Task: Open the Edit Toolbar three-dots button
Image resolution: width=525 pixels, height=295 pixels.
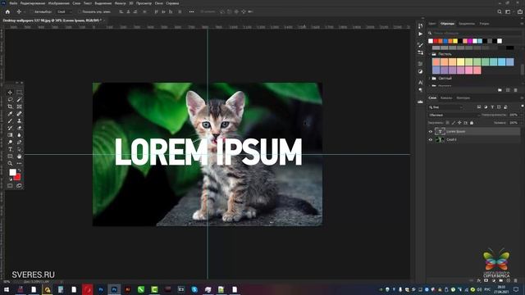Action: click(19, 163)
